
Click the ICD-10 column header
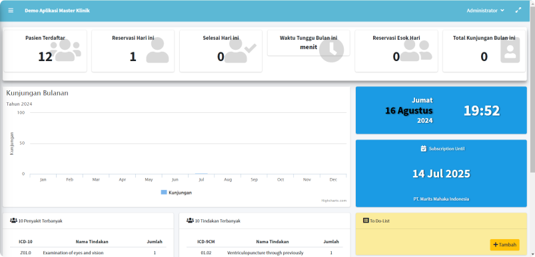[26, 242]
